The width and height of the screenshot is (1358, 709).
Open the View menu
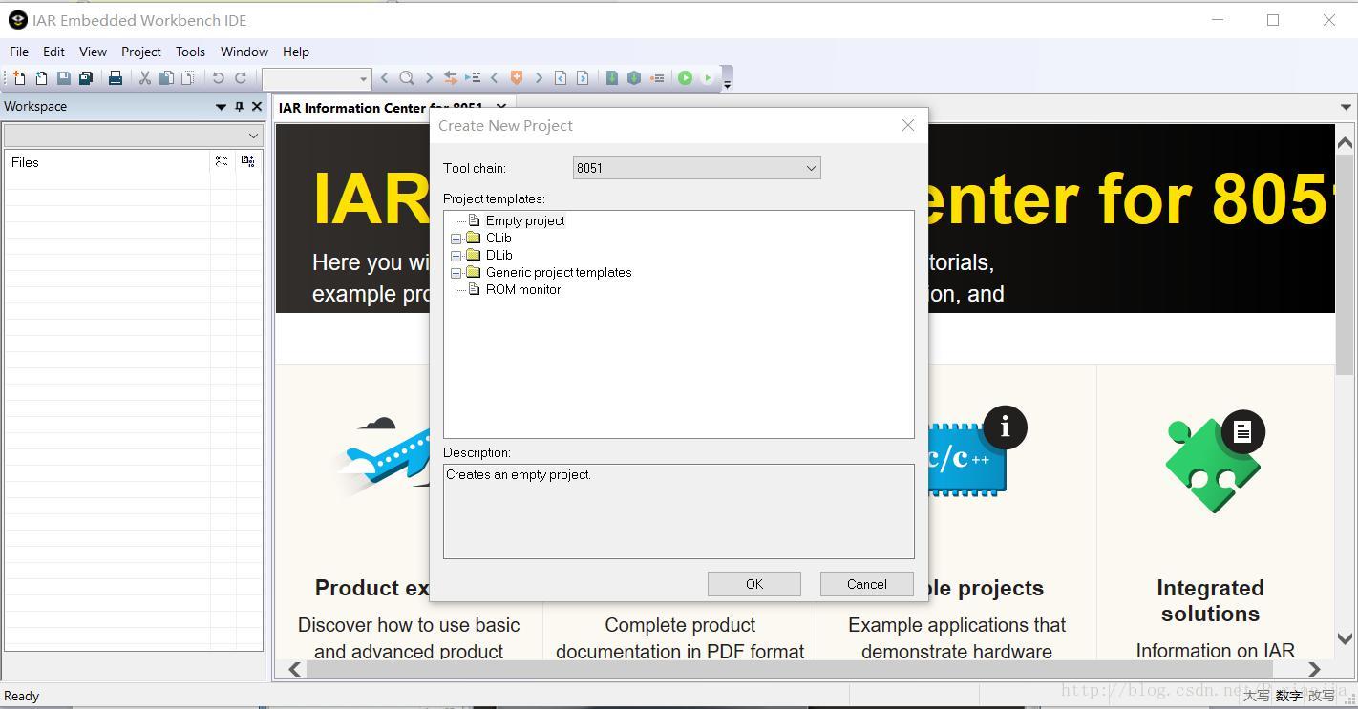tap(93, 52)
